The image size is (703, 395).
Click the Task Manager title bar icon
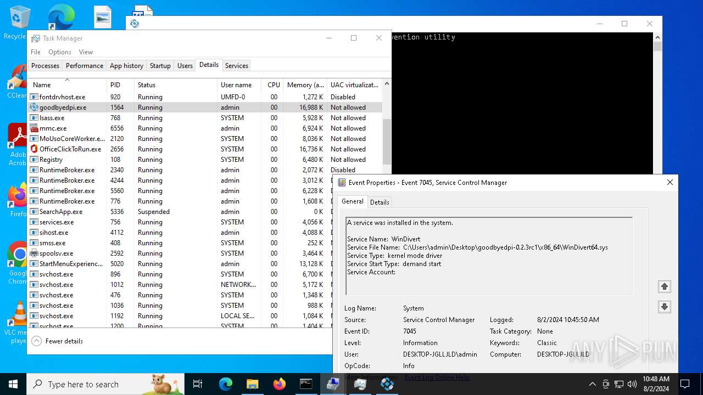pyautogui.click(x=36, y=38)
